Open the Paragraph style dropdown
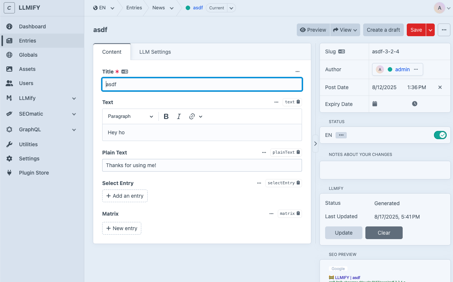453x282 pixels. point(130,116)
